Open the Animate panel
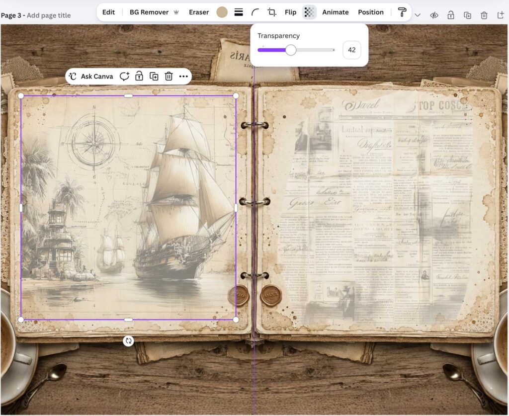Image resolution: width=509 pixels, height=416 pixels. pyautogui.click(x=336, y=12)
